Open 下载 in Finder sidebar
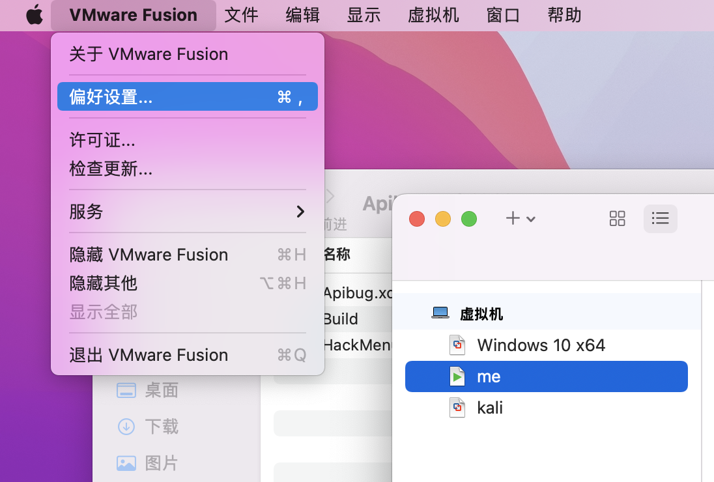 point(161,427)
